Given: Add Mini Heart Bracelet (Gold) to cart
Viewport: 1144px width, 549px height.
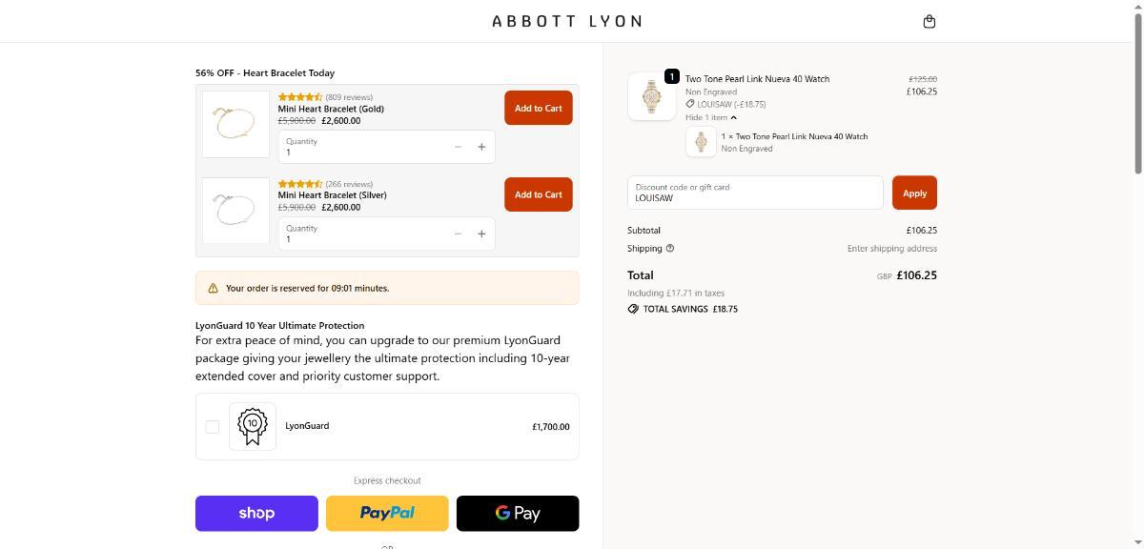Looking at the screenshot, I should click(x=538, y=108).
